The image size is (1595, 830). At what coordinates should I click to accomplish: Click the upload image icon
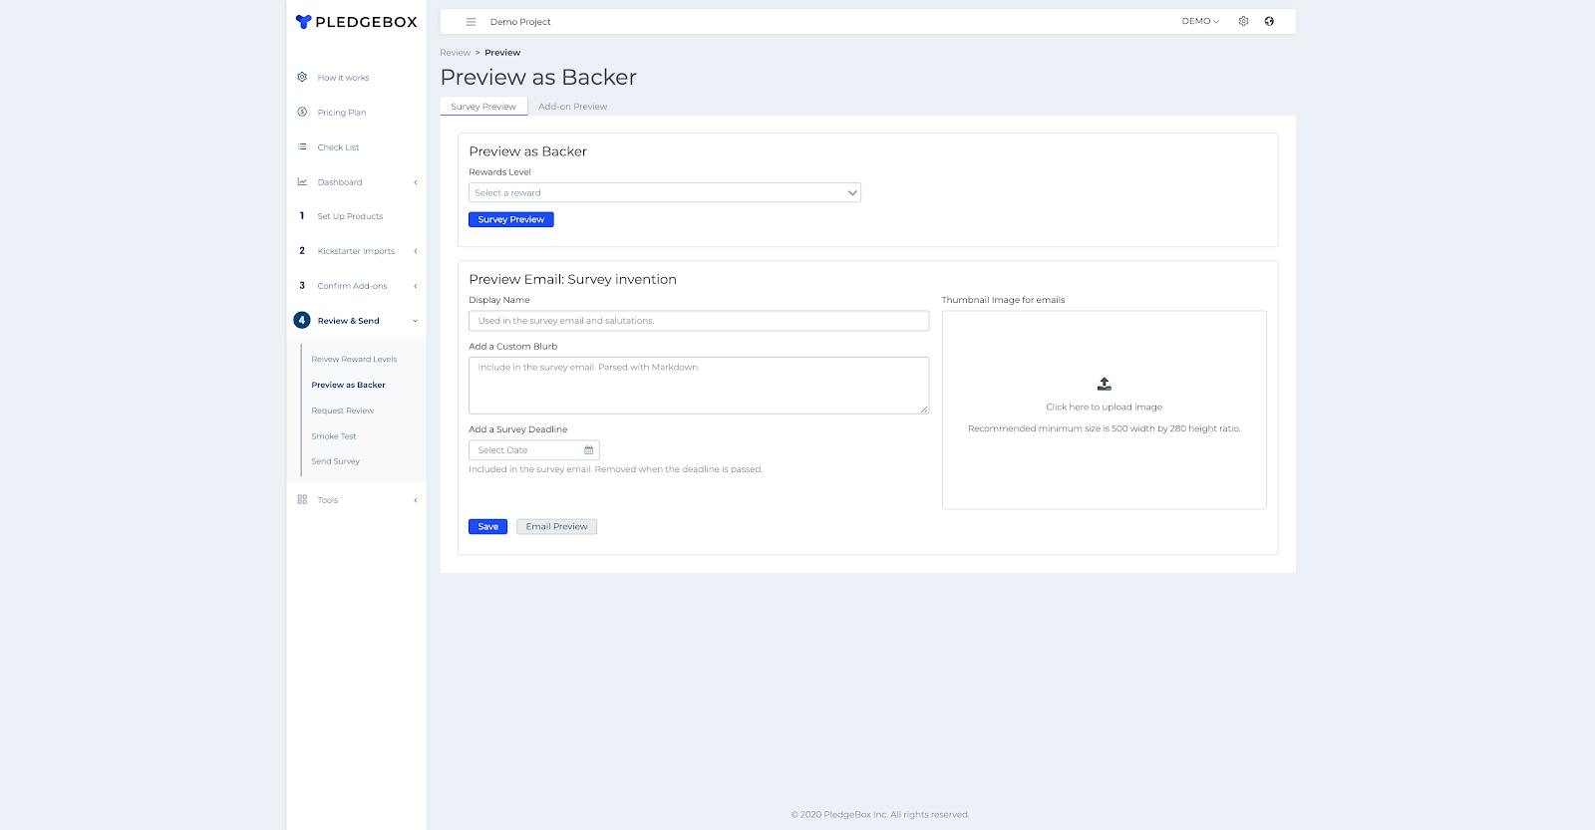point(1104,384)
